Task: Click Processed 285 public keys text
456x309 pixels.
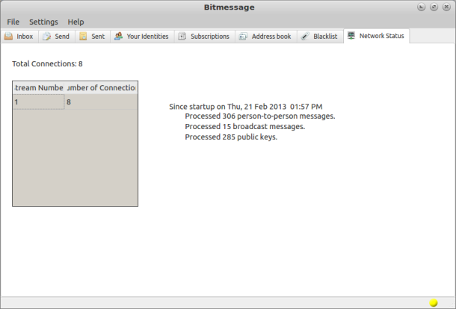Action: 231,137
